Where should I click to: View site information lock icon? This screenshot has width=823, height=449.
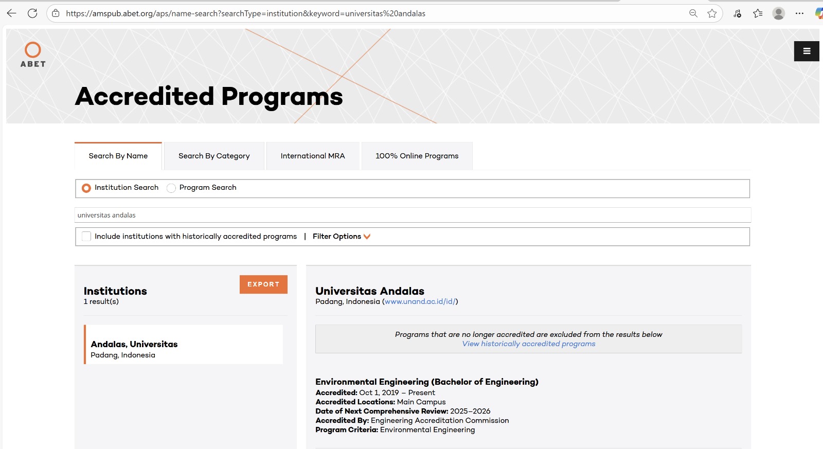point(56,13)
